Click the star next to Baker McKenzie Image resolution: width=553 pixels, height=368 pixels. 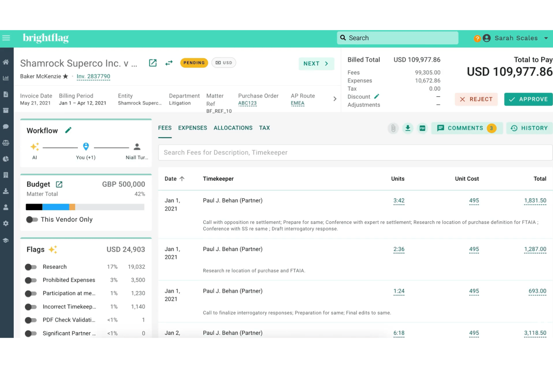click(x=65, y=76)
